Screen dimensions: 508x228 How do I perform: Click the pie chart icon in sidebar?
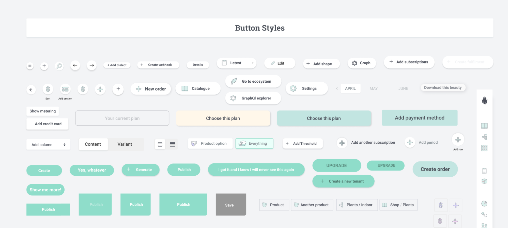tap(484, 203)
